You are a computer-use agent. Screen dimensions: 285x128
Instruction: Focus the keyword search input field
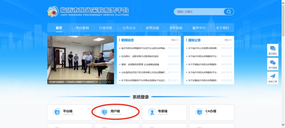point(199,12)
